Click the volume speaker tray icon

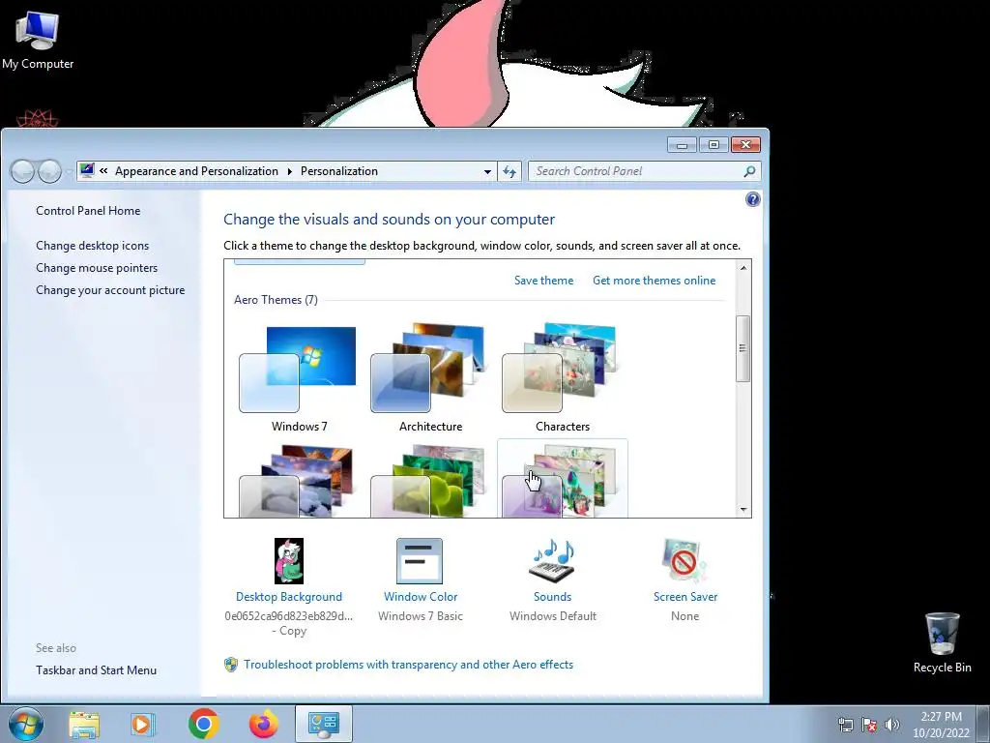[x=891, y=725]
